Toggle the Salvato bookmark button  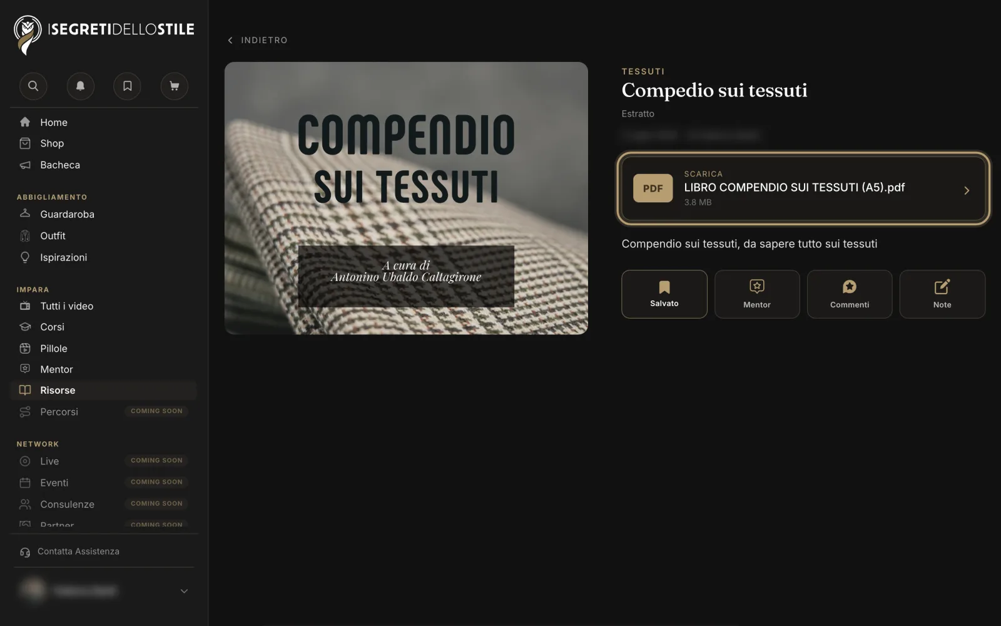pyautogui.click(x=664, y=294)
